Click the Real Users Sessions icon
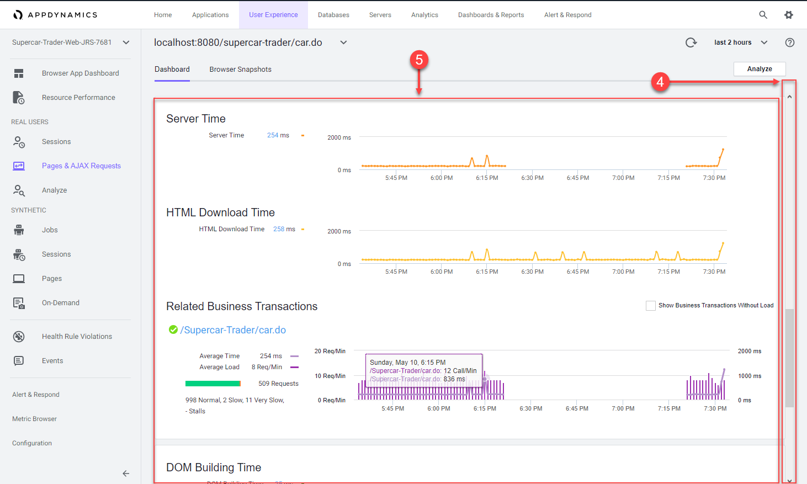Image resolution: width=807 pixels, height=484 pixels. [19, 142]
